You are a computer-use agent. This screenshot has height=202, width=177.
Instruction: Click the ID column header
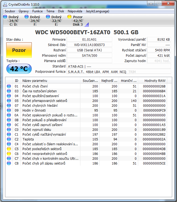click(17, 81)
